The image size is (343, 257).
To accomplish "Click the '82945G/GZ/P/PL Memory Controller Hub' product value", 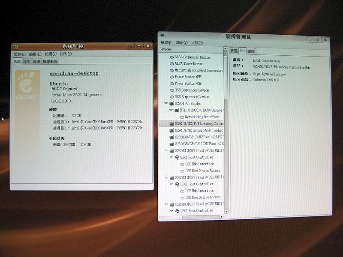I will (282, 67).
